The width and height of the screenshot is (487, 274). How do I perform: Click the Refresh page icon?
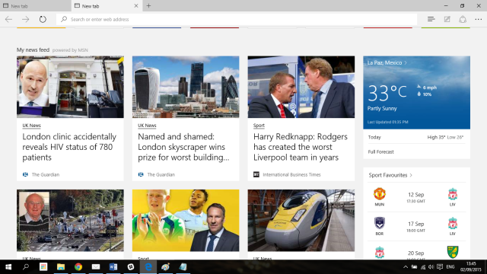click(x=43, y=19)
